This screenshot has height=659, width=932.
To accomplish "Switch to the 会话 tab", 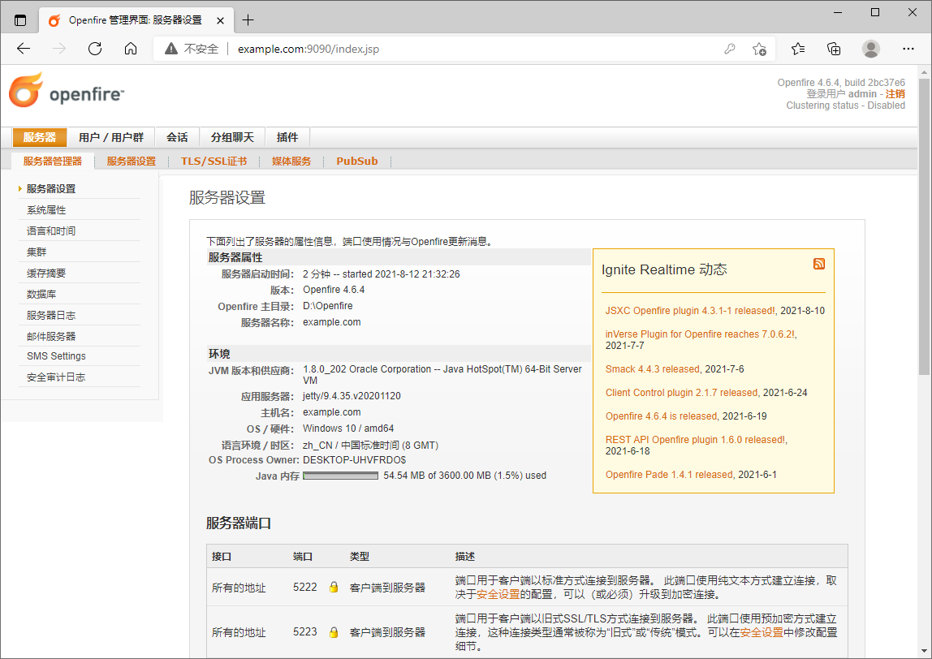I will tap(177, 137).
